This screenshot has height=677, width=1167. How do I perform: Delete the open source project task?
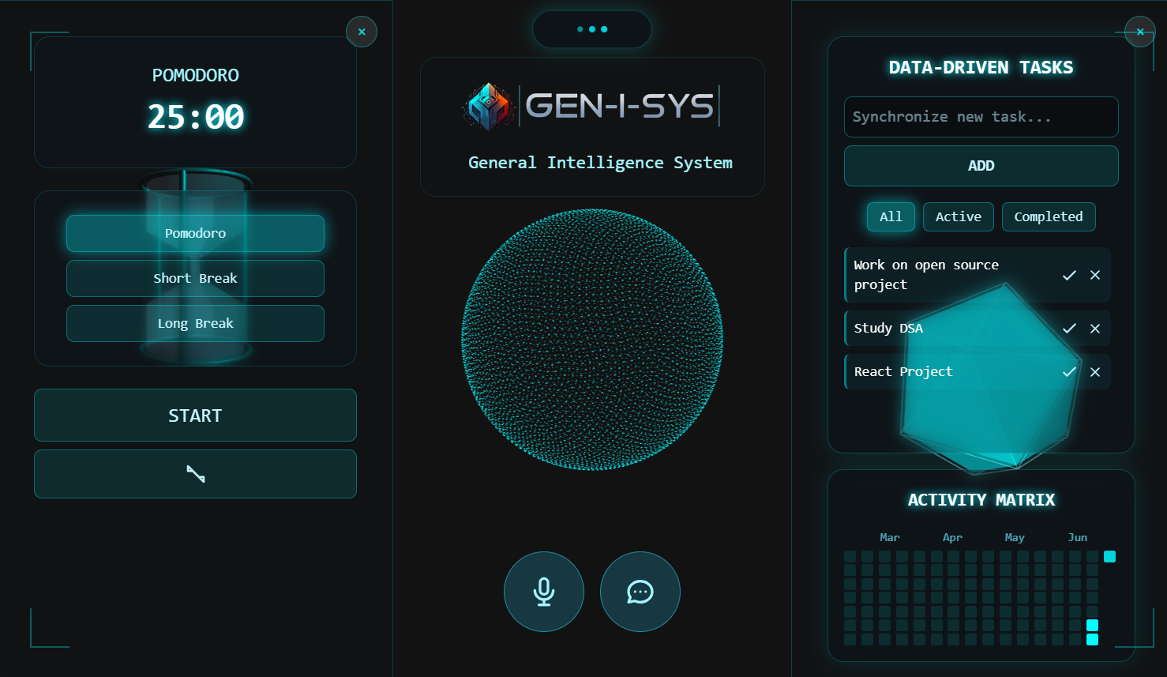tap(1094, 275)
